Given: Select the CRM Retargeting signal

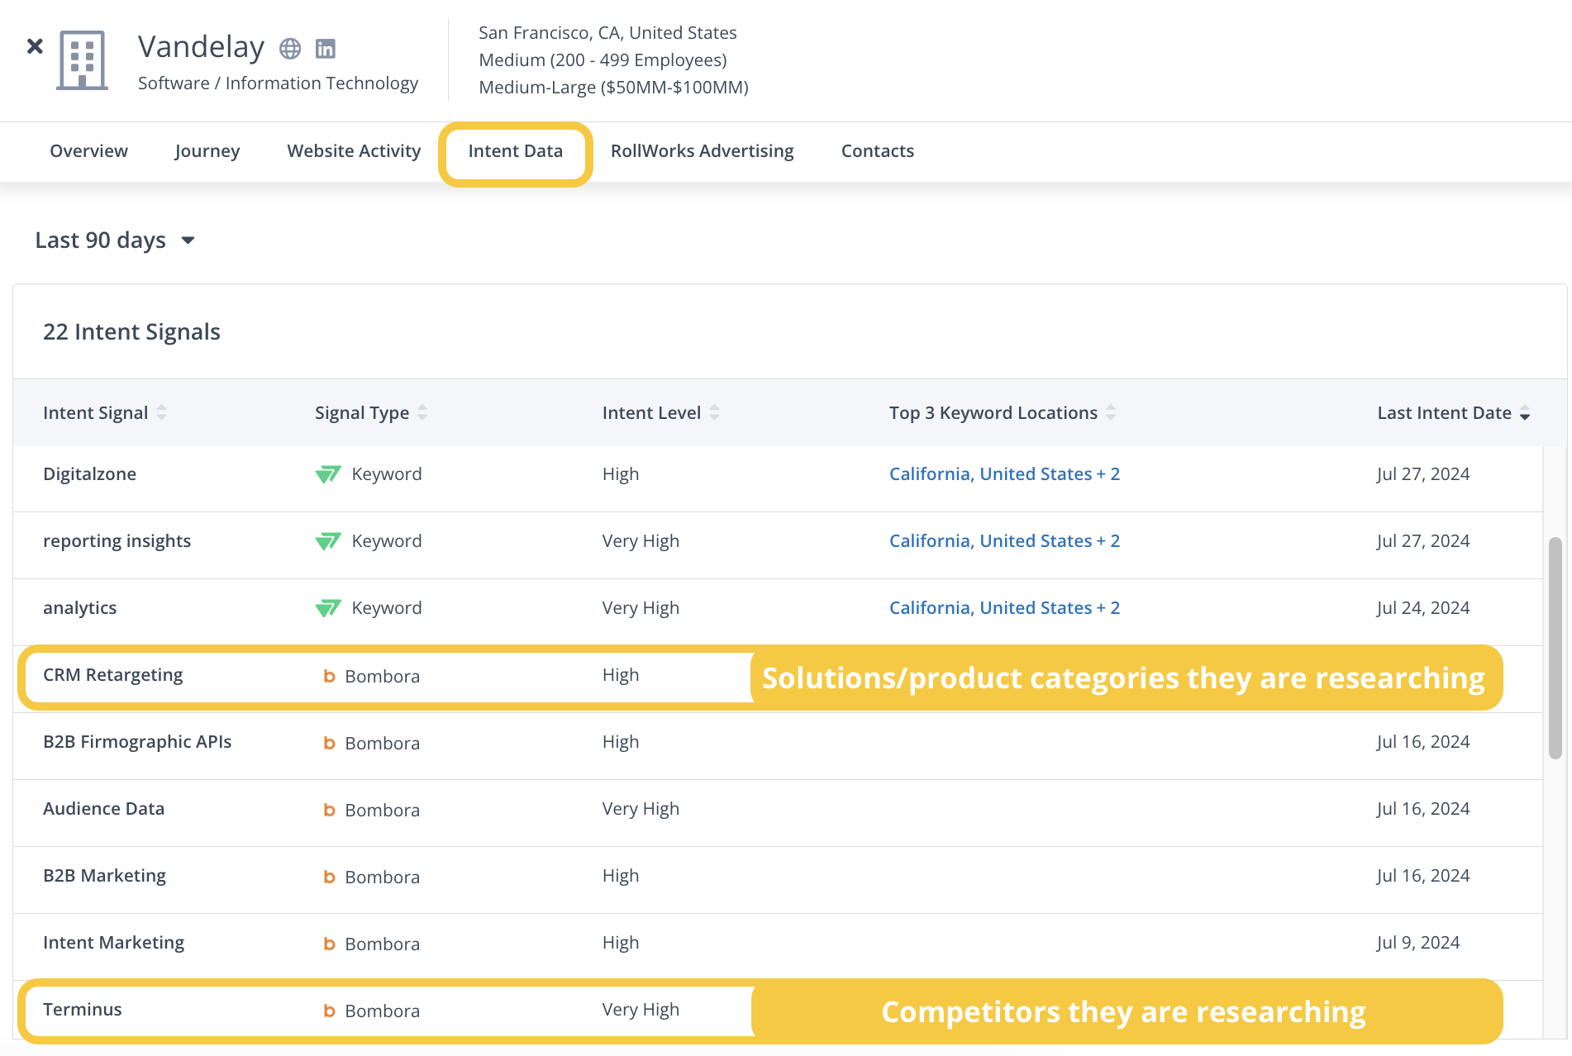Looking at the screenshot, I should pos(112,675).
